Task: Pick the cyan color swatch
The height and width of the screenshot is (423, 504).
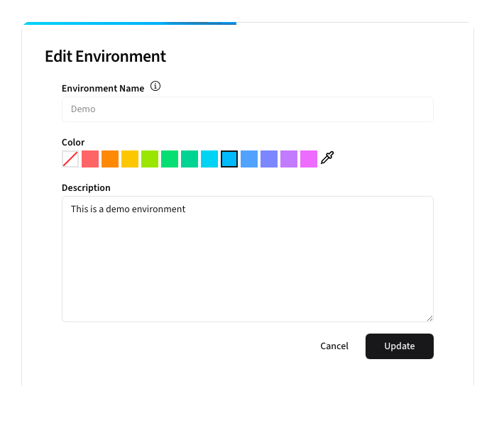Action: 209,159
